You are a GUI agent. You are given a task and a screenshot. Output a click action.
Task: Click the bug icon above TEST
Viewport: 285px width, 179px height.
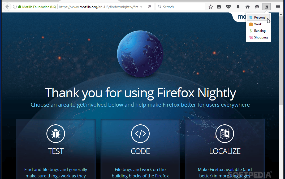point(56,134)
